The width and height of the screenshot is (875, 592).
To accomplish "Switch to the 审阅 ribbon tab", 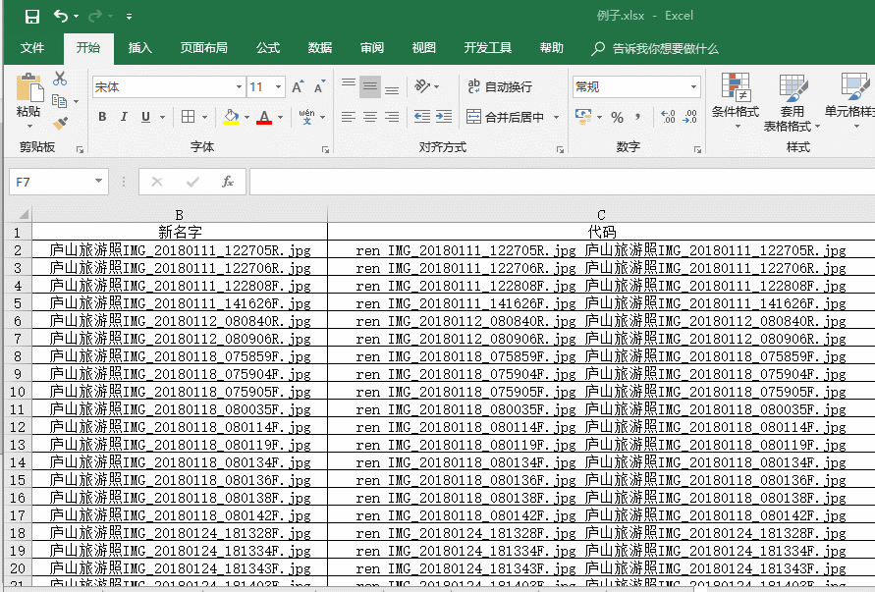I will 371,48.
